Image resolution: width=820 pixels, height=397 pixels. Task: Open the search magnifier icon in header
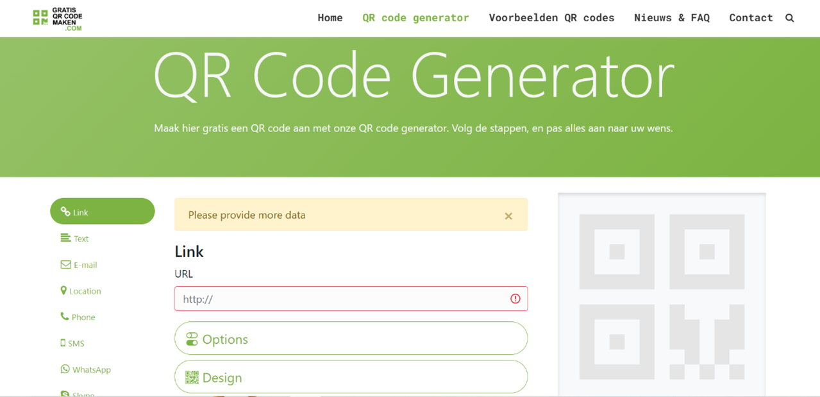tap(790, 18)
